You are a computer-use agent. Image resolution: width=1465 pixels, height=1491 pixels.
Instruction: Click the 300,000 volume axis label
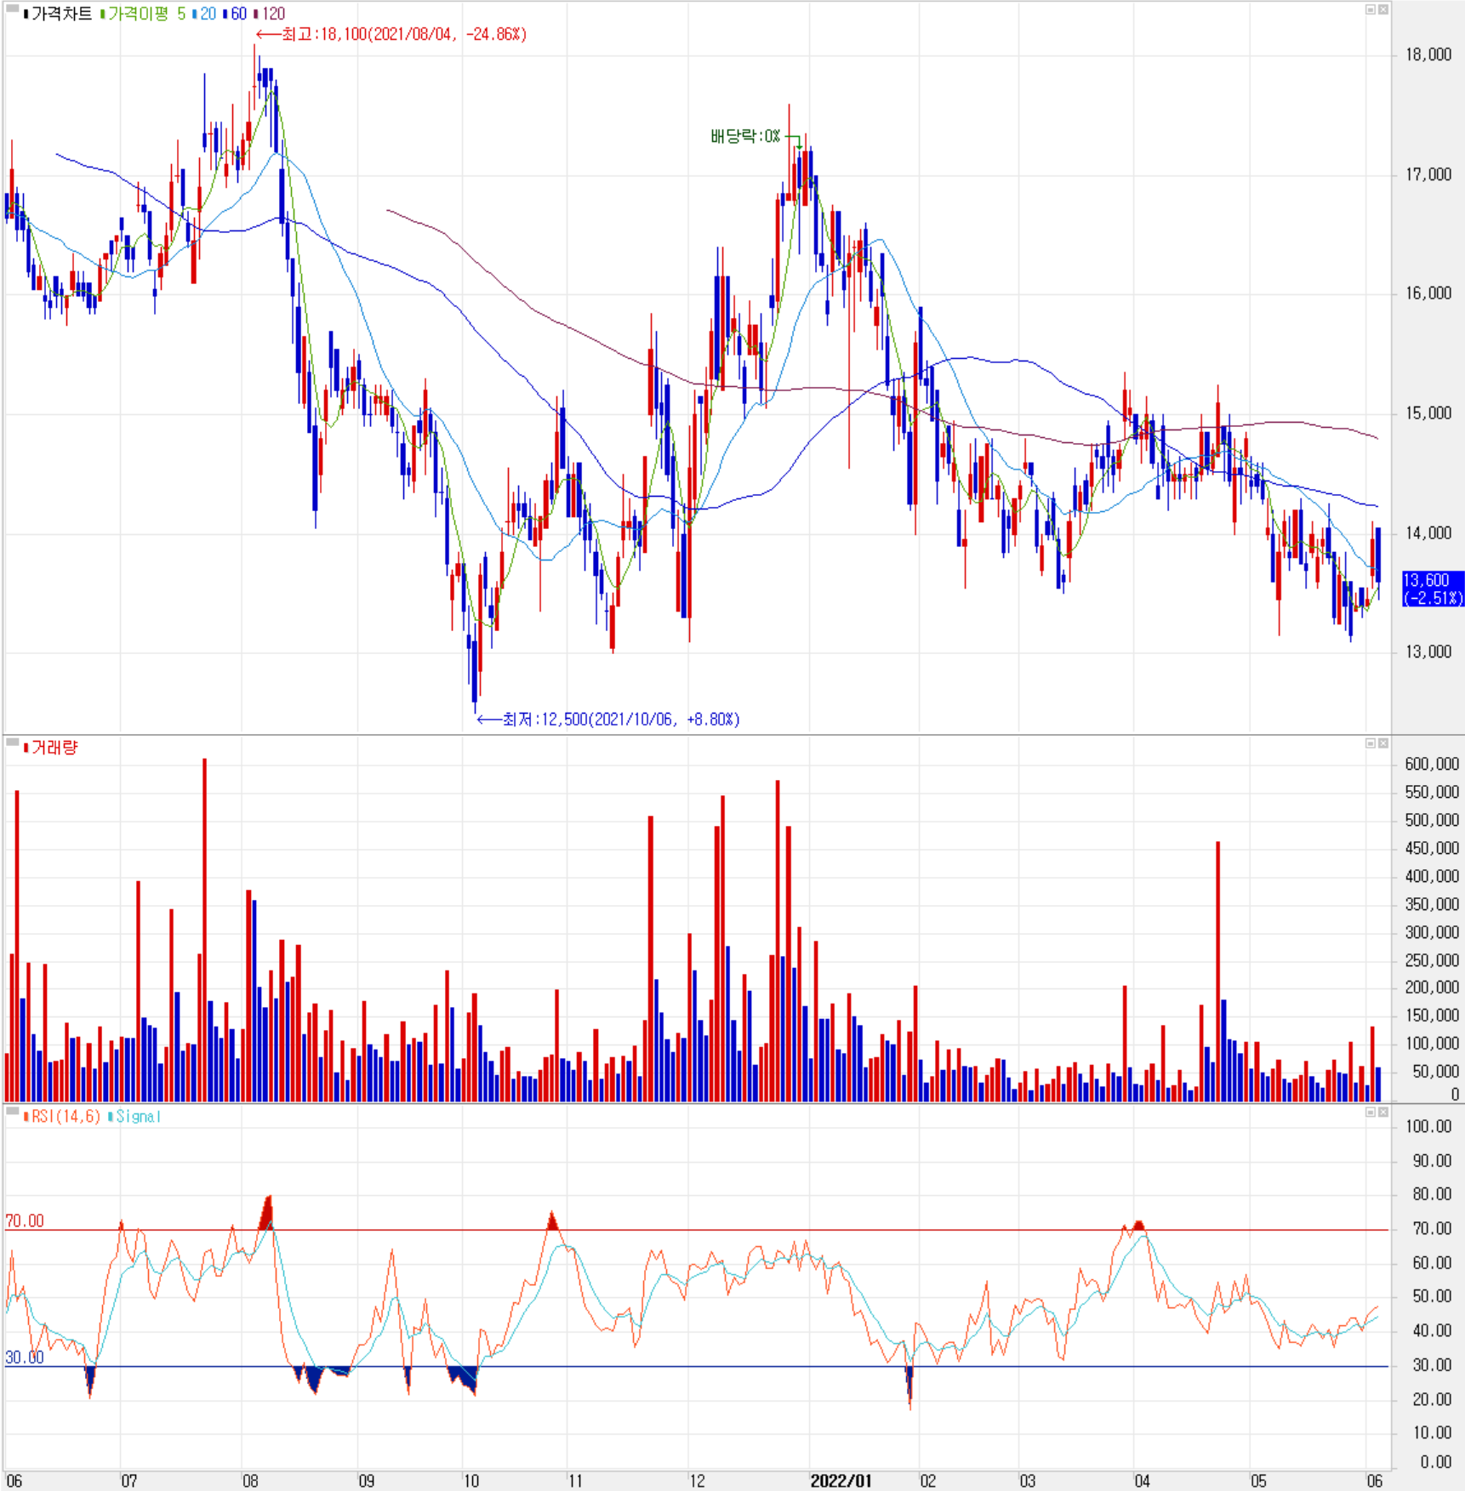tap(1432, 932)
